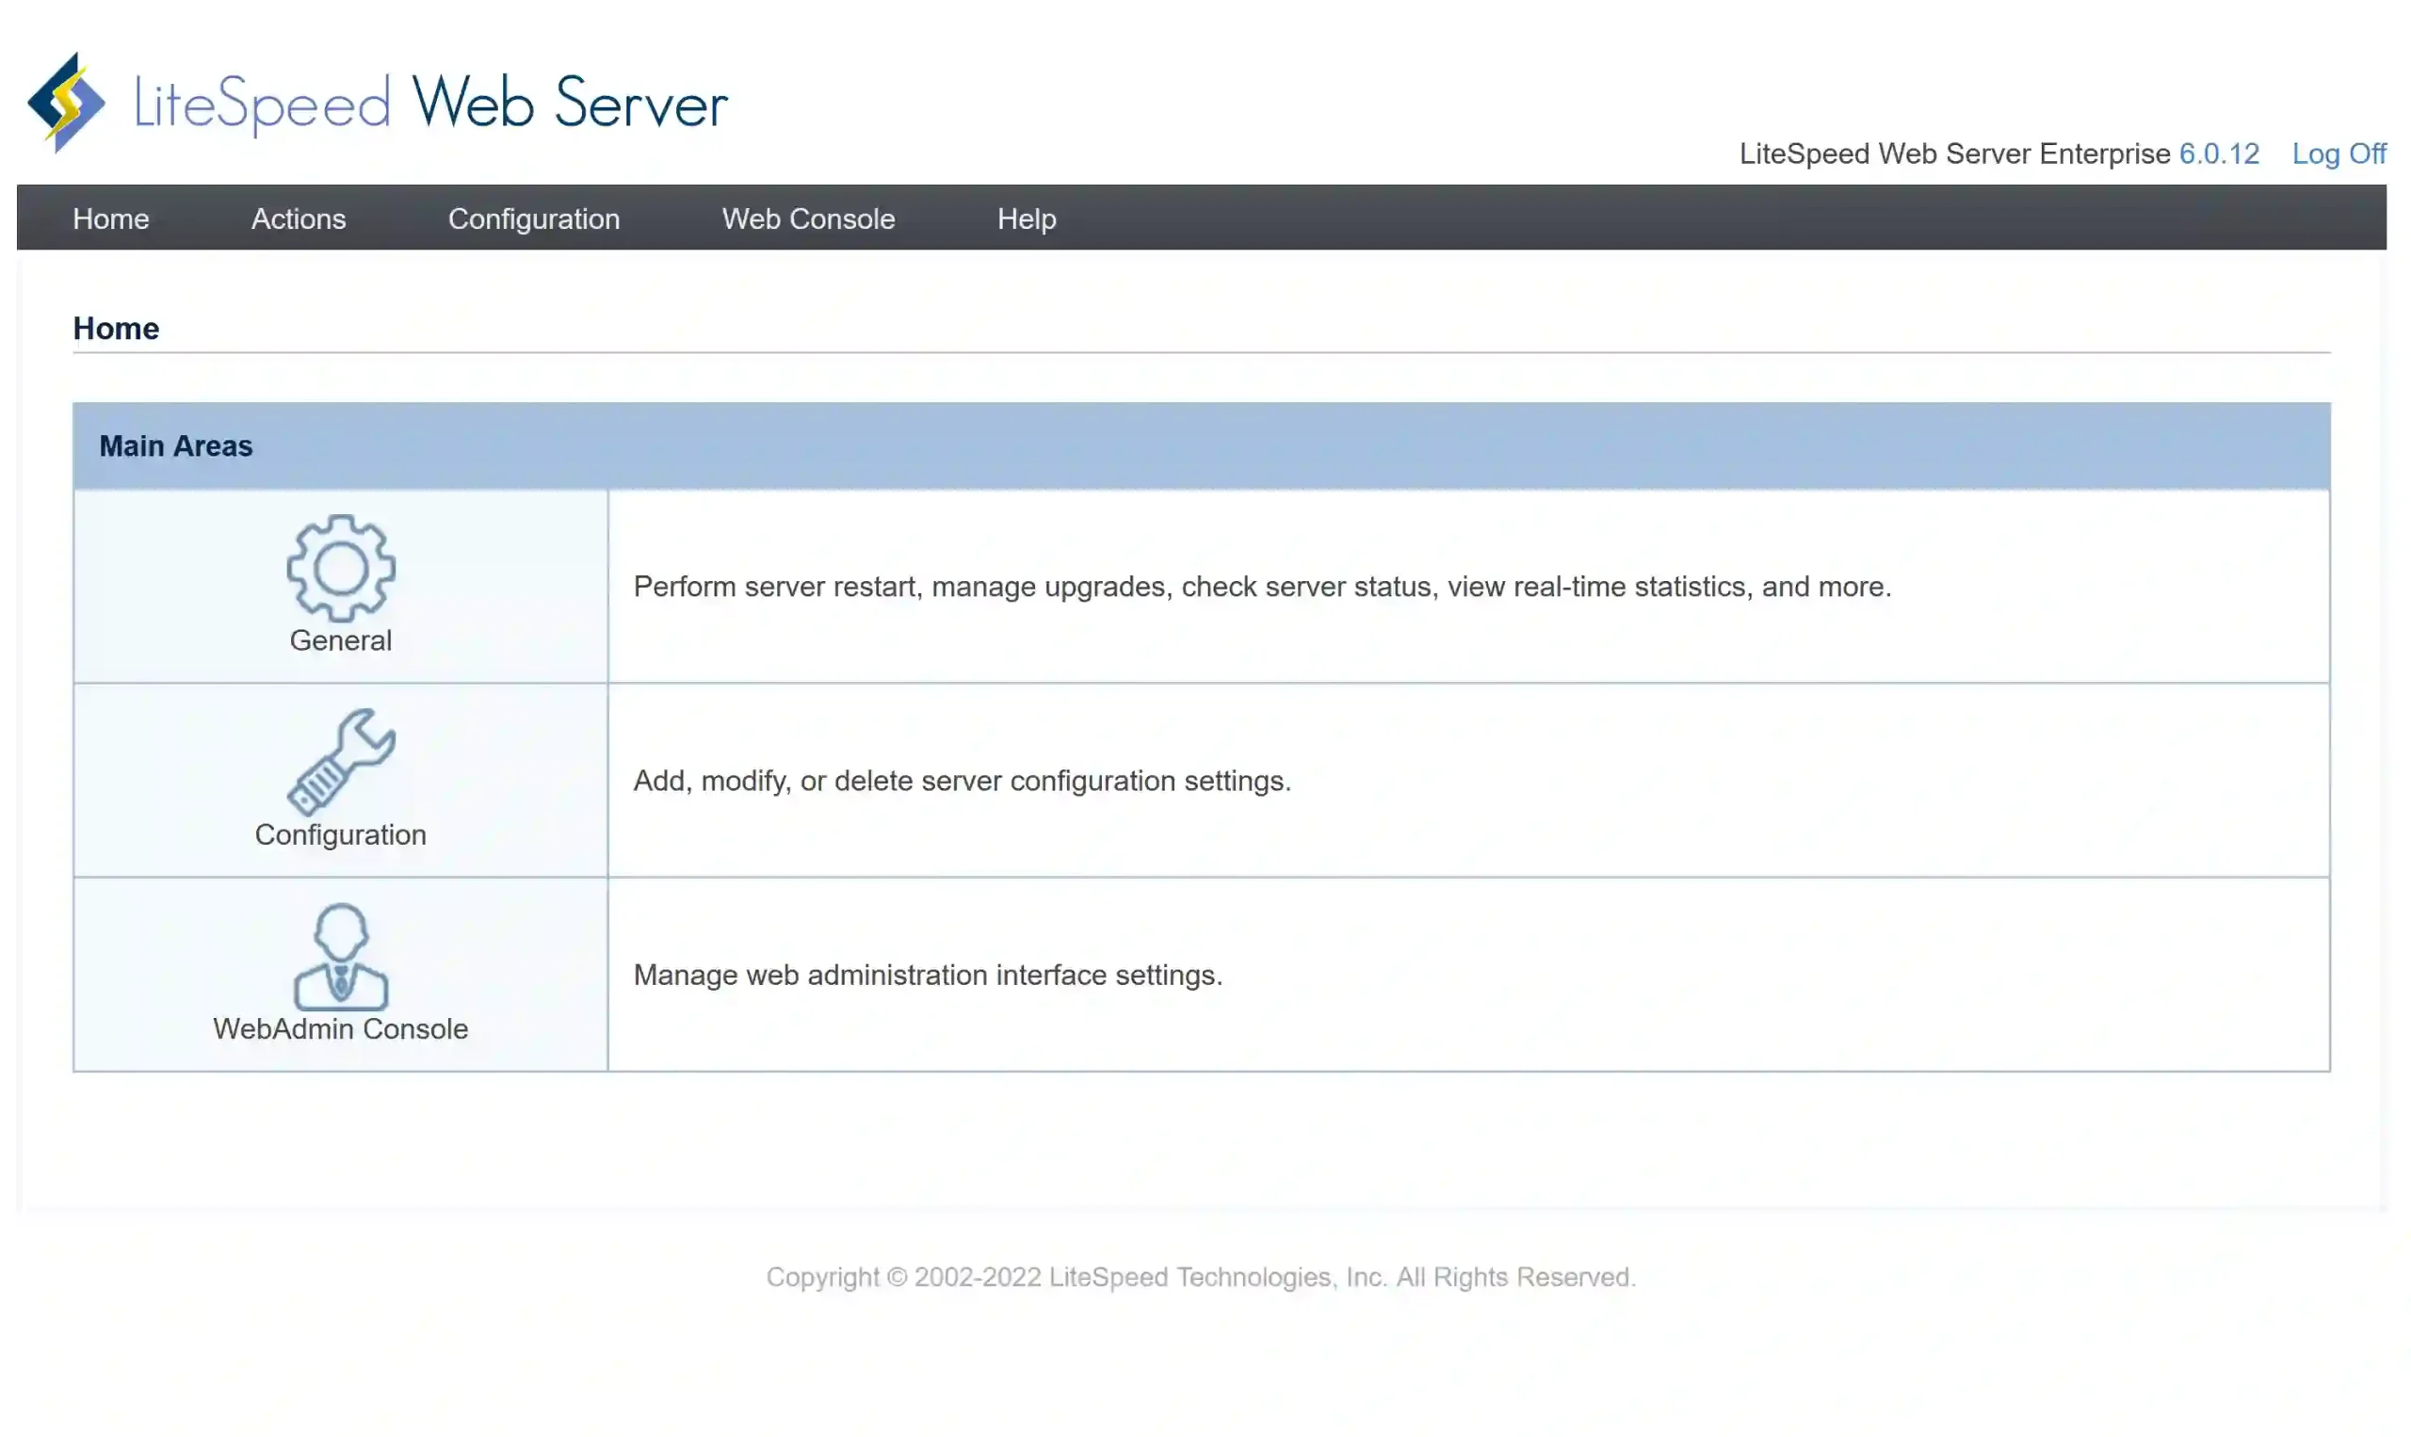Click the Log Off link
This screenshot has height=1437, width=2411.
pyautogui.click(x=2338, y=154)
